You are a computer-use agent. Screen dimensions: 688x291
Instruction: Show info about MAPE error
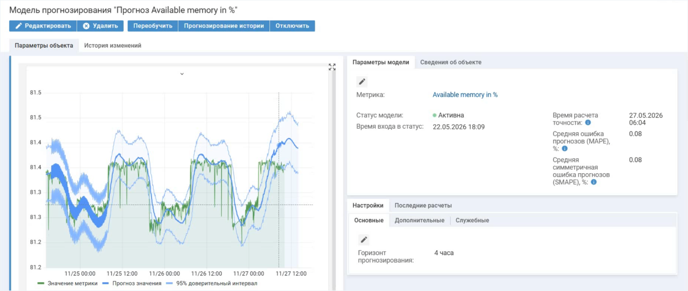tap(564, 148)
